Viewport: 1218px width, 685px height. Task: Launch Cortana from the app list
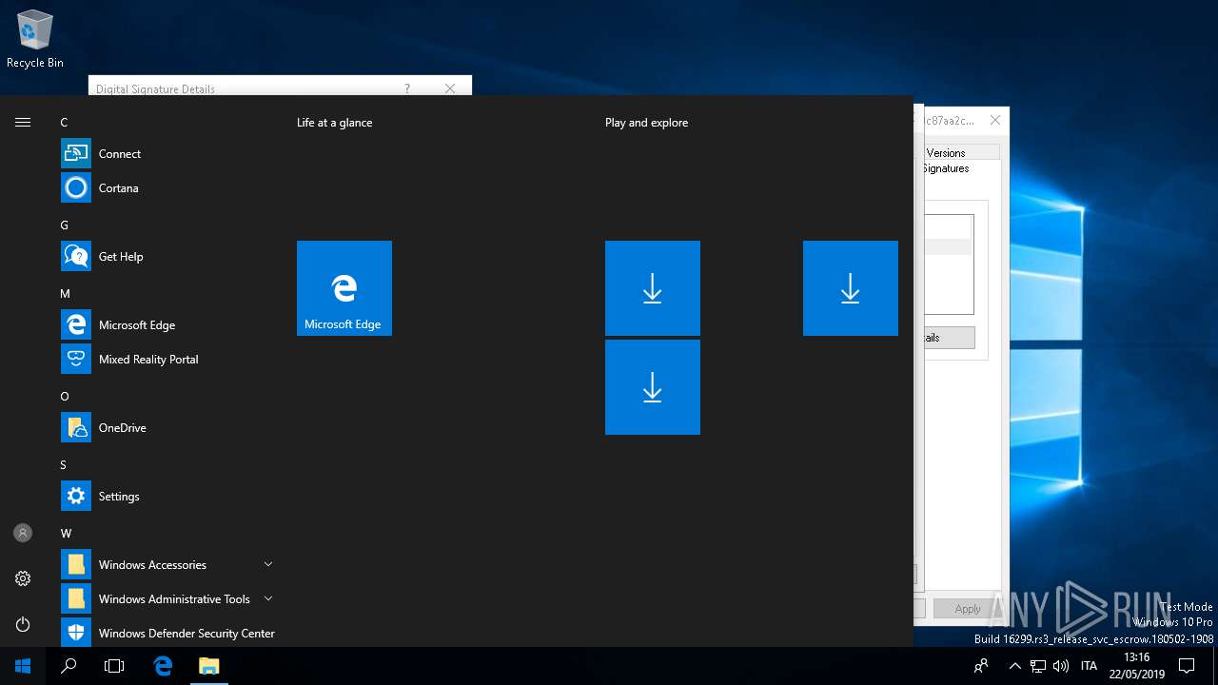(167, 188)
